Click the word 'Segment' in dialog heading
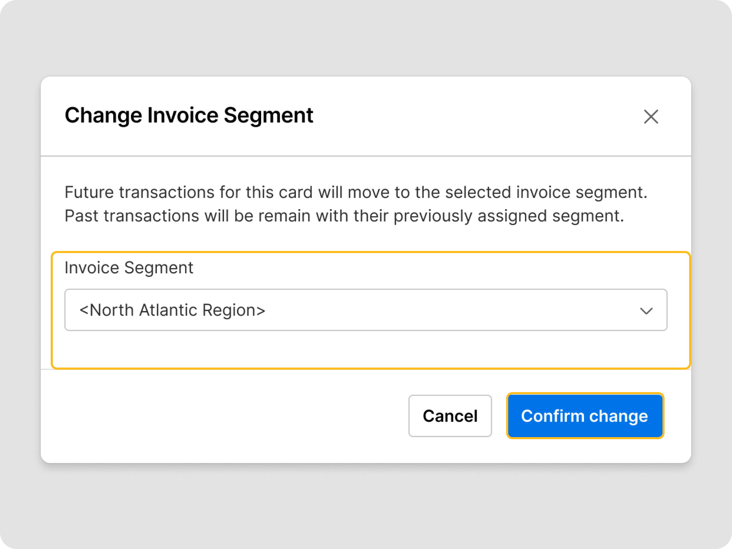 268,115
